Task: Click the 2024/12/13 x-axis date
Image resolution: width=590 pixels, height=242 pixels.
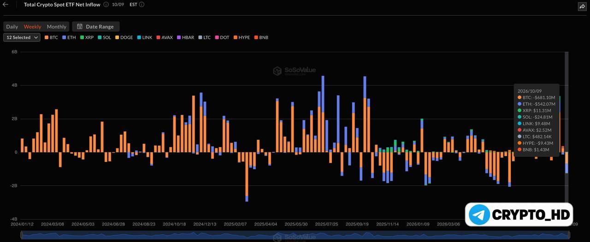Action: (205, 224)
